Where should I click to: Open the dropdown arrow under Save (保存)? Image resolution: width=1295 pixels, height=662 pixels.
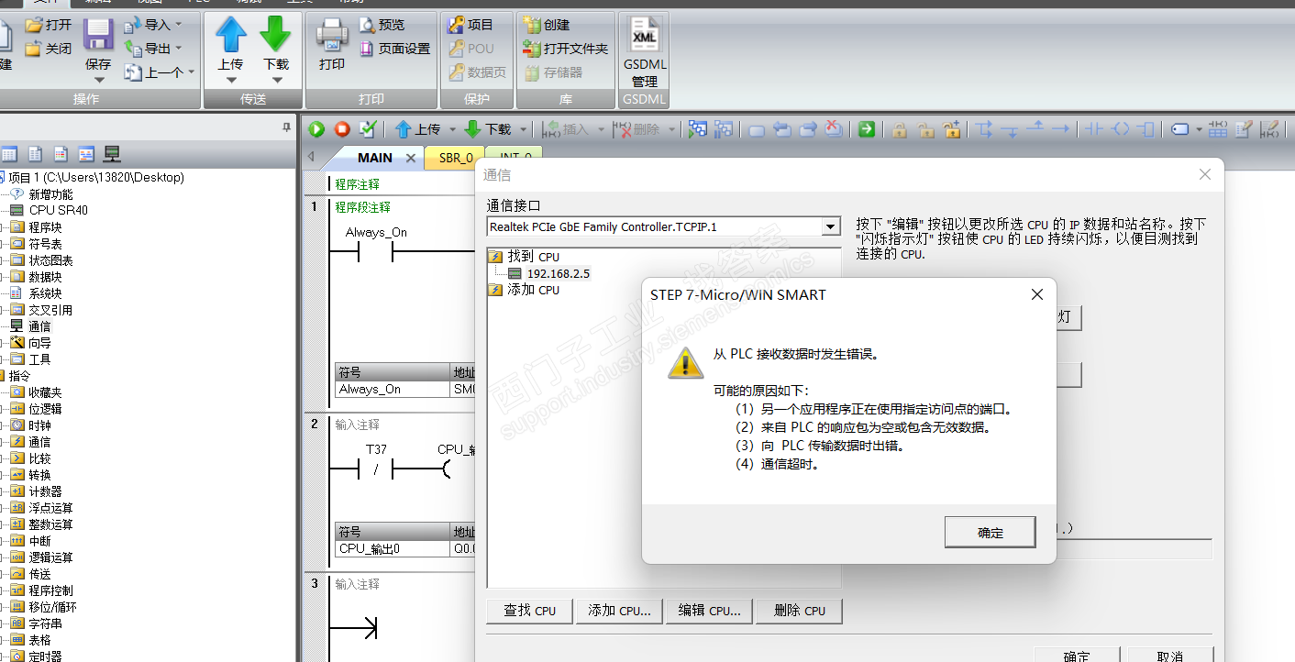pos(98,80)
